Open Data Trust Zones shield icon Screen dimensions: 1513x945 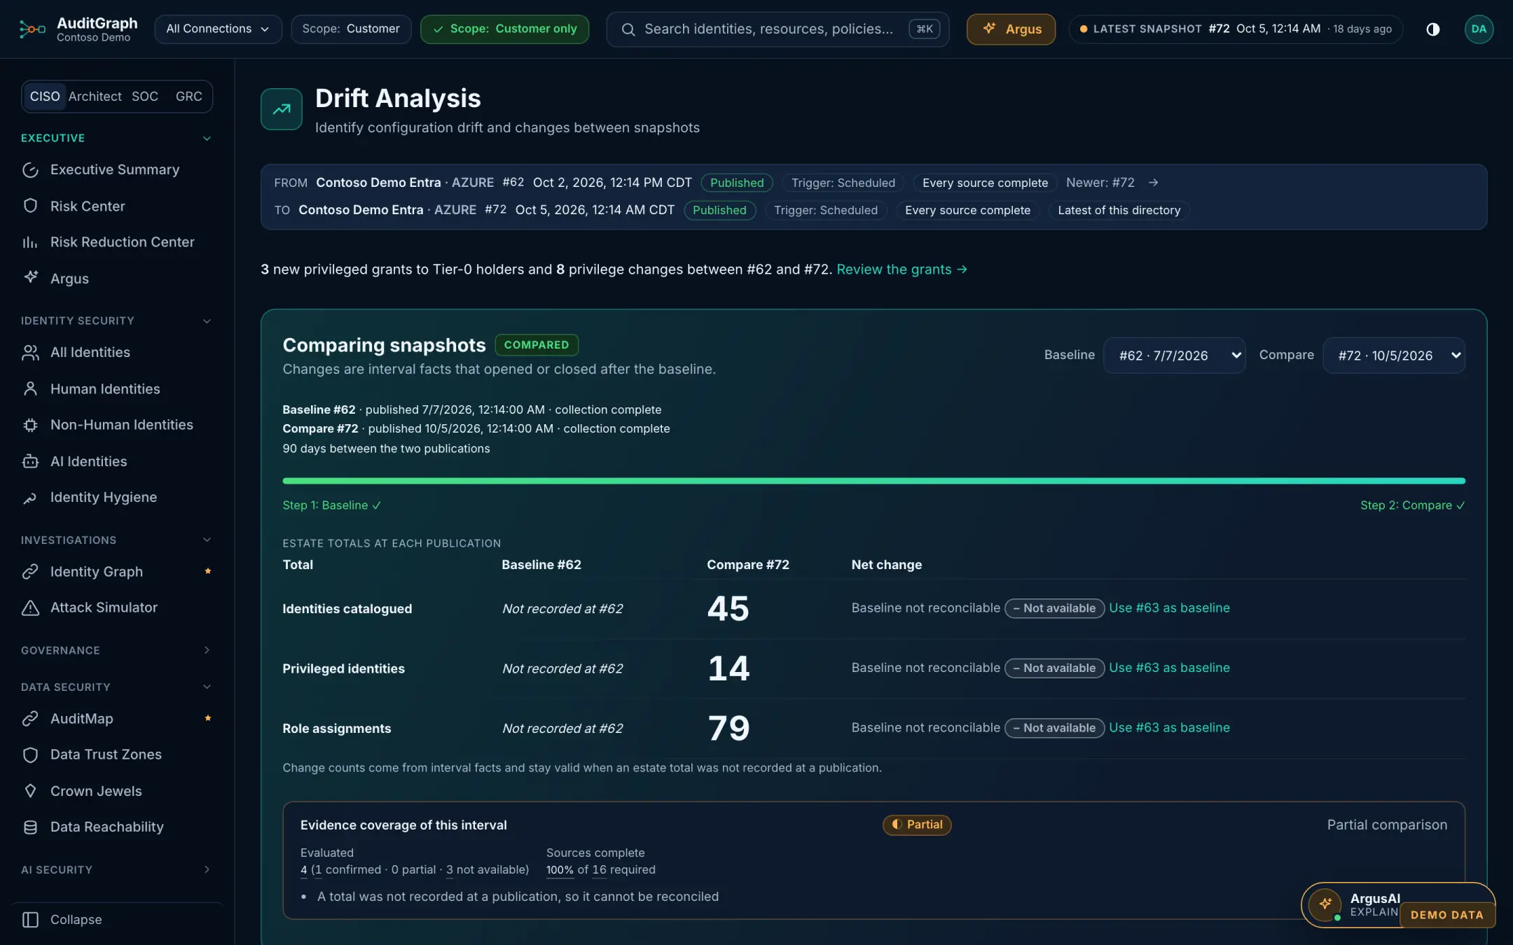point(30,755)
